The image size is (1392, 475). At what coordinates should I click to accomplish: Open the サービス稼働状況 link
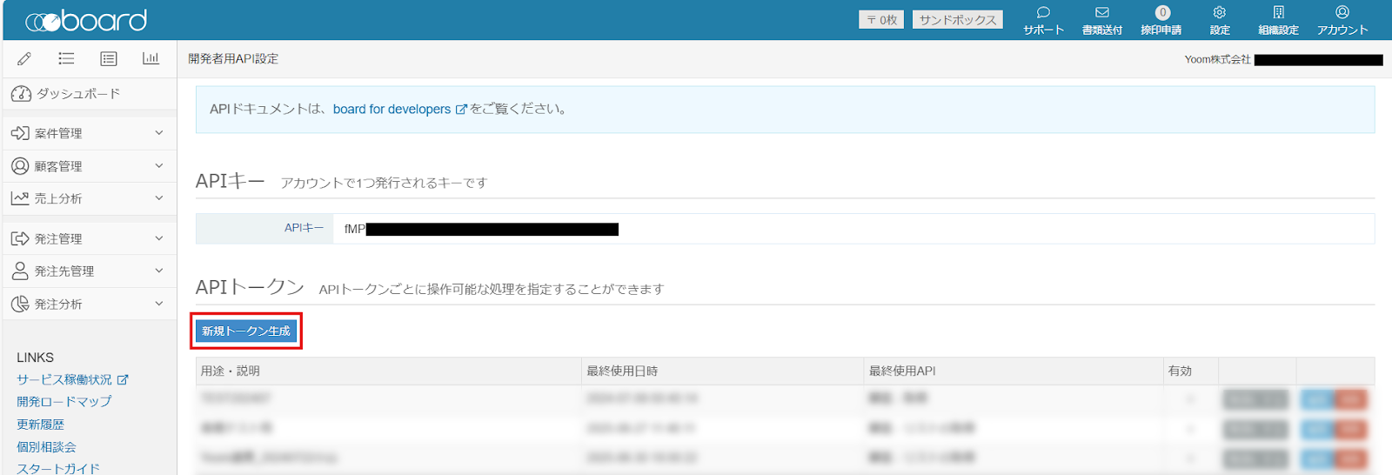[x=64, y=380]
